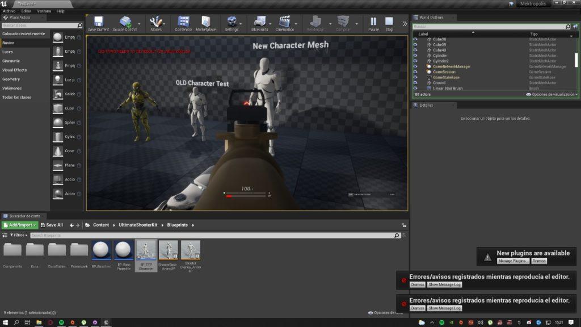Click the Manage Plugins button
The image size is (581, 327).
tap(513, 261)
